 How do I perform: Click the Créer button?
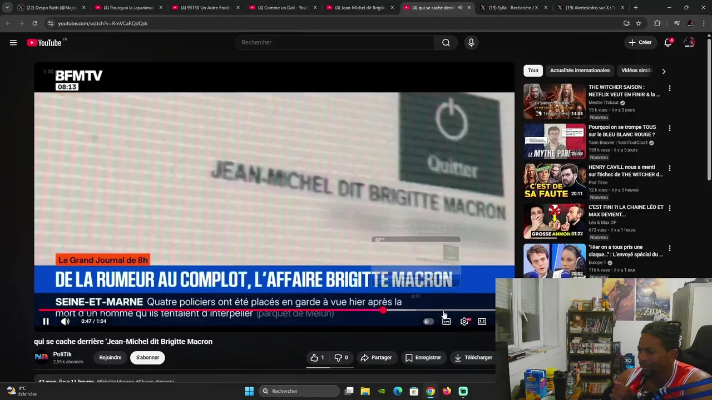click(x=640, y=42)
